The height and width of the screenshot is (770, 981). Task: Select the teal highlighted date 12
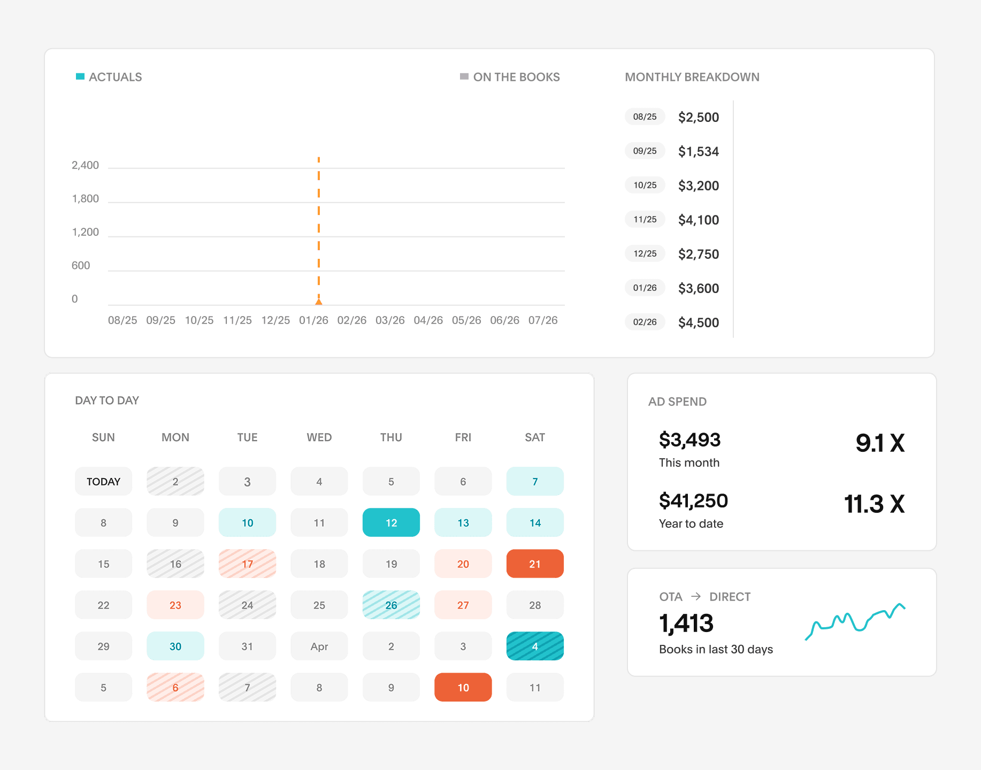point(391,522)
